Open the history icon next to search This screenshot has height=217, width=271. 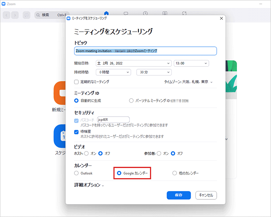tap(26, 15)
